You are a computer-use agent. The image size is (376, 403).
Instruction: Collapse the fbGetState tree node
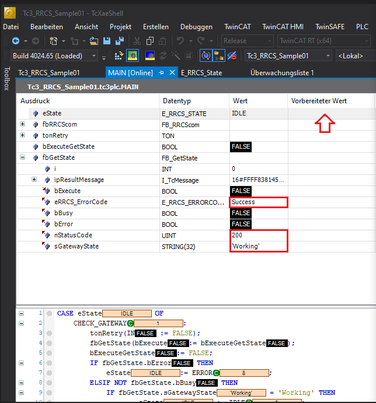(23, 157)
